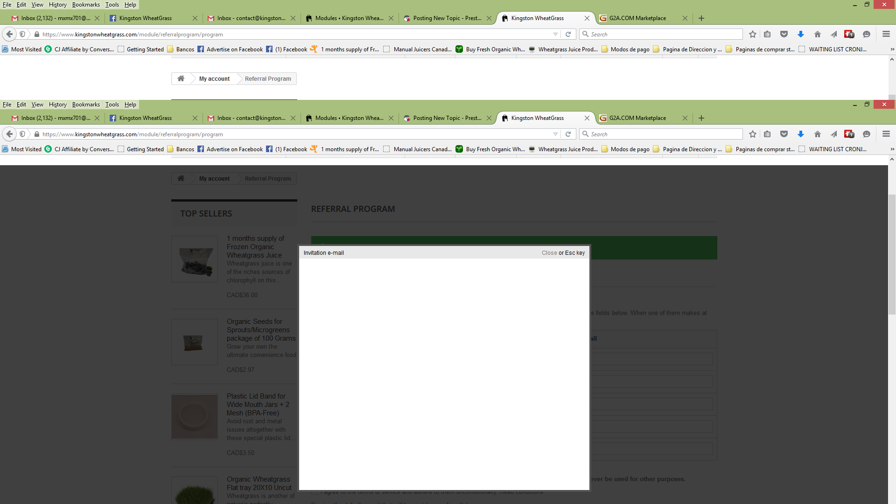Screen dimensions: 896x504
Task: Click Search box in lower browser toolbar
Action: [663, 134]
